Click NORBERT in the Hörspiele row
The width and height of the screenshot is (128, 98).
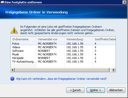point(44,58)
